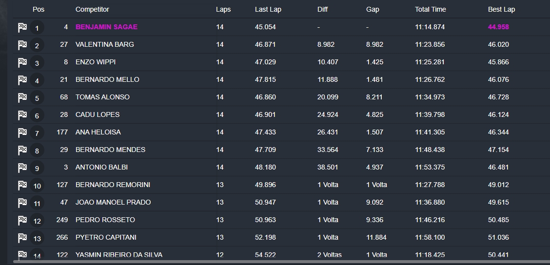Image resolution: width=550 pixels, height=265 pixels.
Task: Select the checkered flag in Enzo Wippi's row
Action: [22, 62]
